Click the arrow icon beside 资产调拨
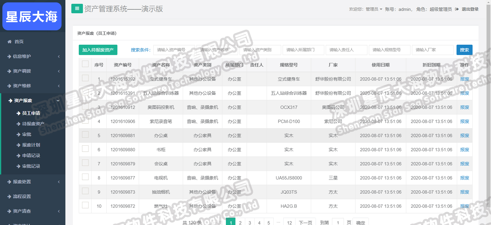 point(9,71)
